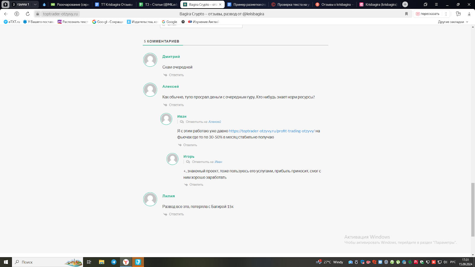Open the new tab plus button

405,4
